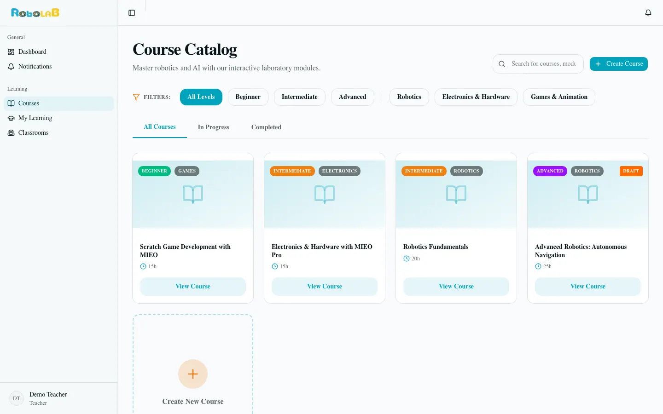Click the Demo Teacher profile name

pyautogui.click(x=48, y=395)
